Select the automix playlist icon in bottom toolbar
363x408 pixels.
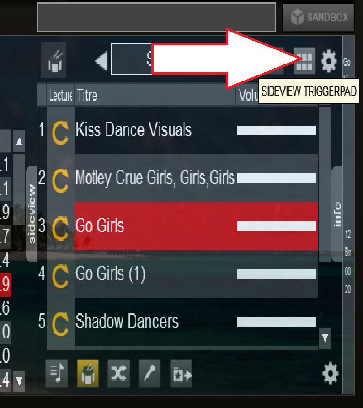57,373
